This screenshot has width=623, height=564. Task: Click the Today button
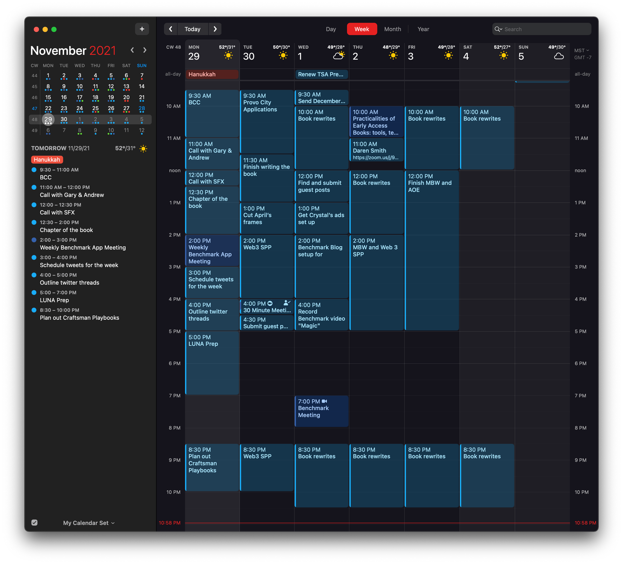[x=193, y=29]
